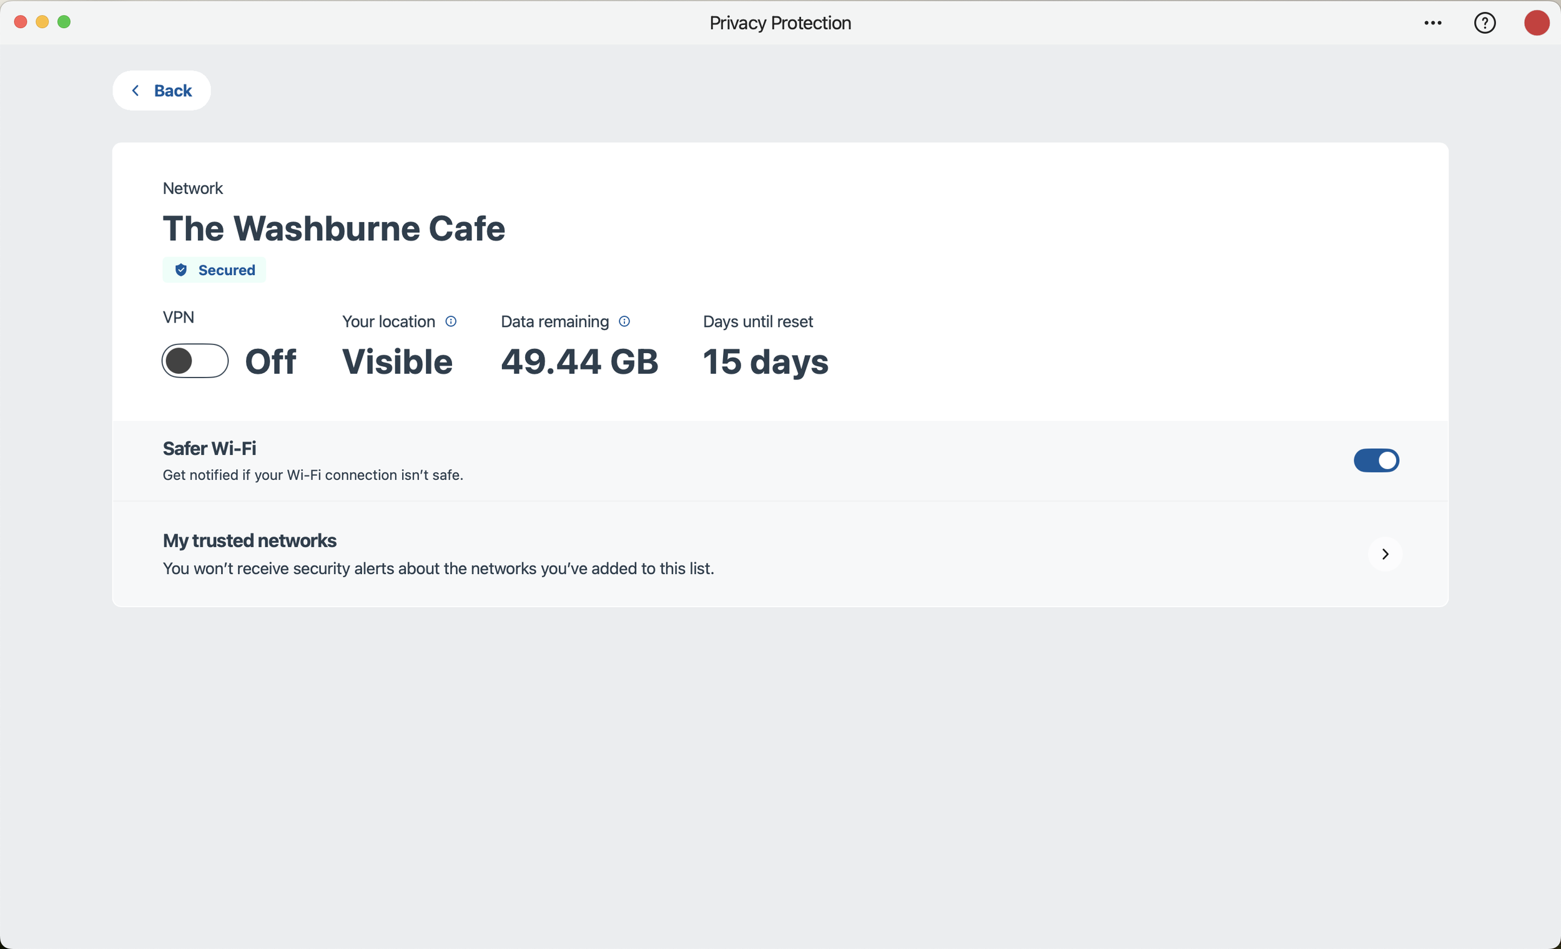Viewport: 1561px width, 949px height.
Task: Click the Visible location status text
Action: (397, 362)
